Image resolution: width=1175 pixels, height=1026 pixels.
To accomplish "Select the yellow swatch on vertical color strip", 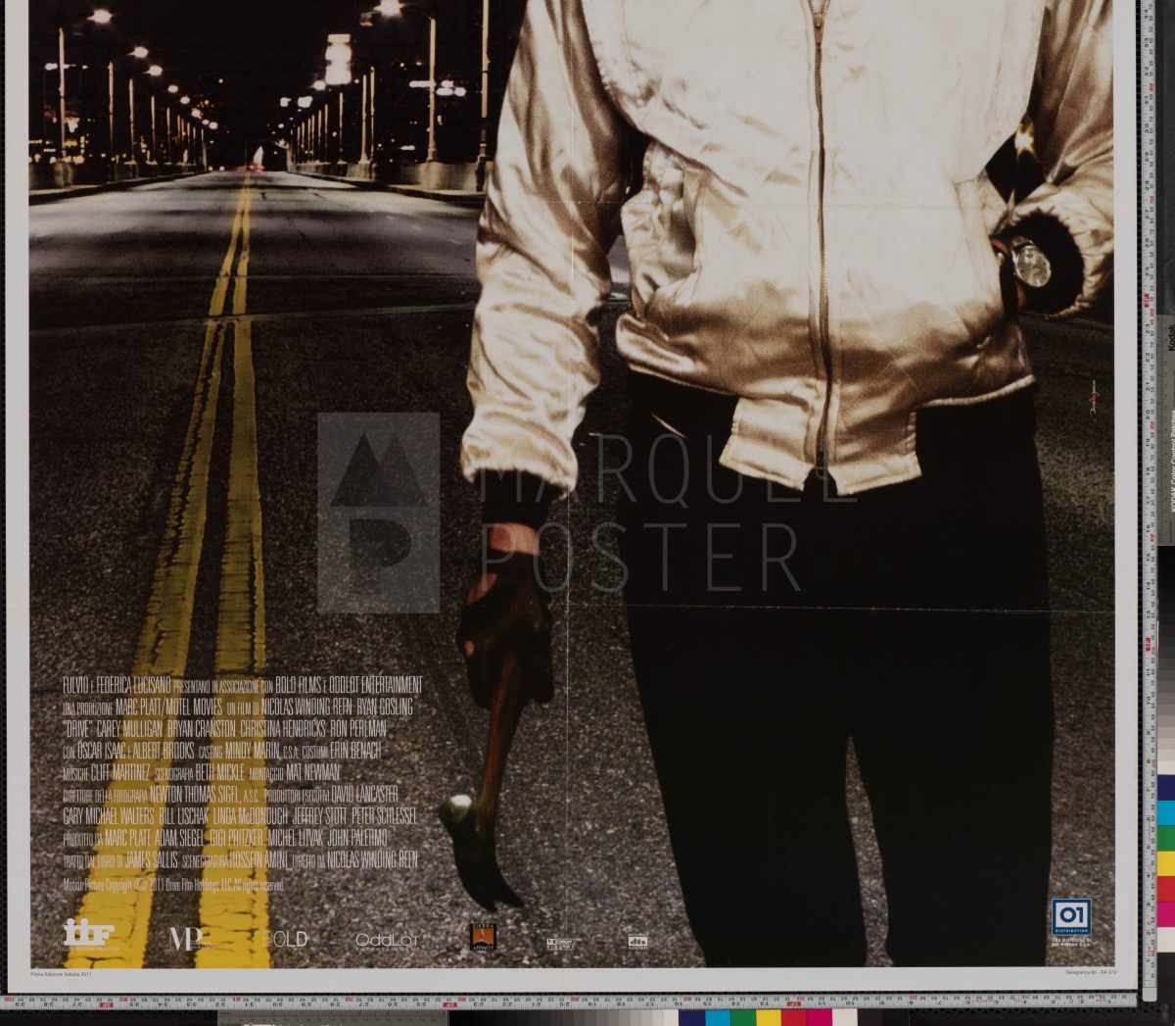I will 1166,863.
